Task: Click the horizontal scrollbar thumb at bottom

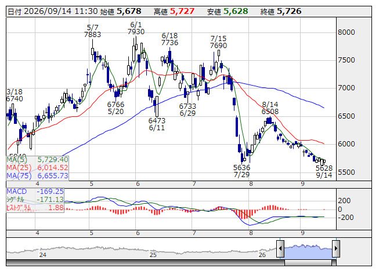Action: click(x=308, y=263)
